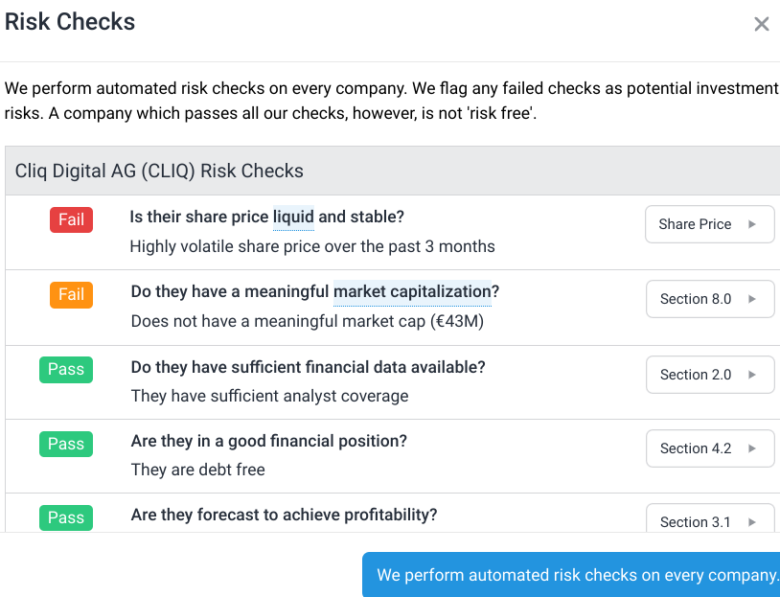
Task: Open Section 3.1 profitability forecast
Action: coord(709,521)
